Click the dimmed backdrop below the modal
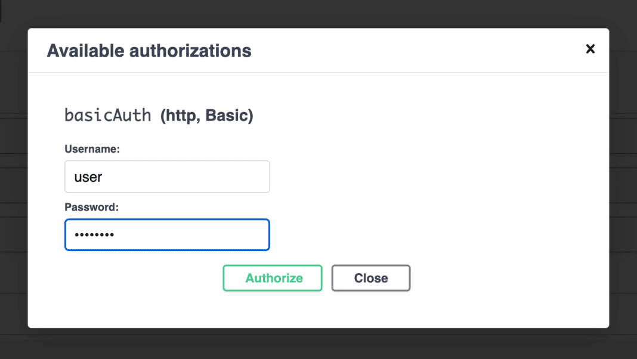The image size is (637, 359). coord(318,346)
